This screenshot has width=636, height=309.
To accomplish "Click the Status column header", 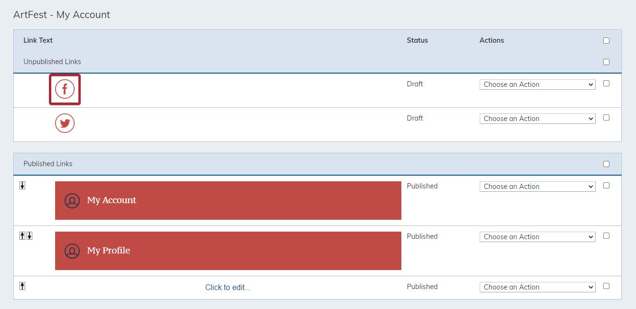I will pyautogui.click(x=418, y=40).
